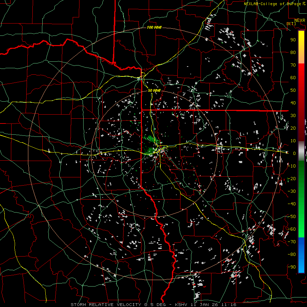Click the 50 NMI range ring label

[x=154, y=90]
